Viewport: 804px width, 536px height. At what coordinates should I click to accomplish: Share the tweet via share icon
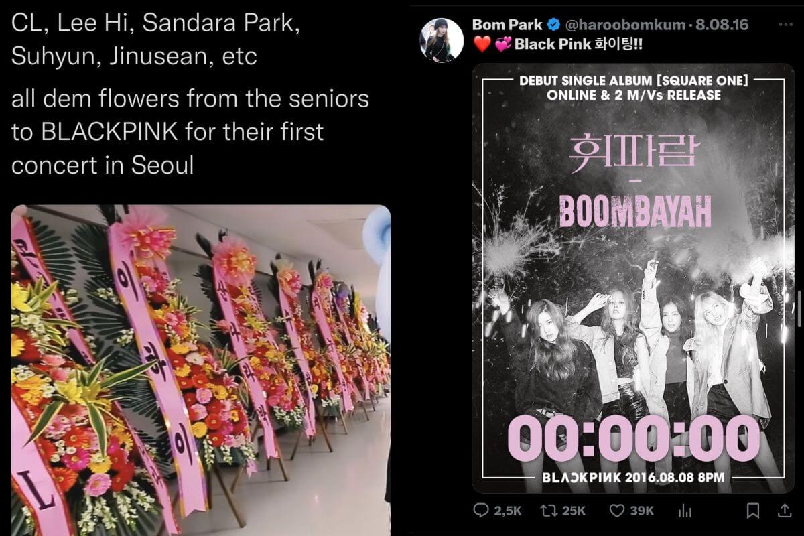tap(784, 511)
